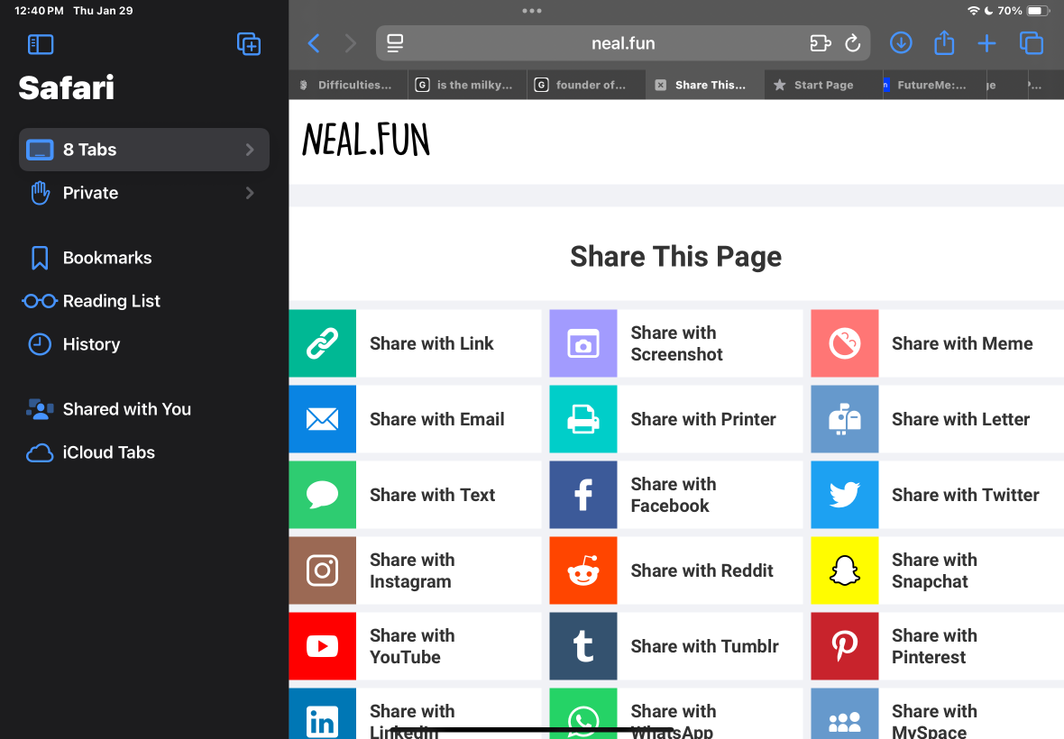
Task: Click the Instagram camera icon
Action: pyautogui.click(x=322, y=570)
